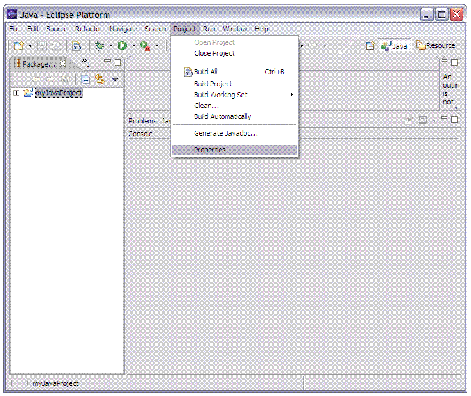This screenshot has height=396, width=471.
Task: Click the External Tools run icon
Action: [x=145, y=45]
